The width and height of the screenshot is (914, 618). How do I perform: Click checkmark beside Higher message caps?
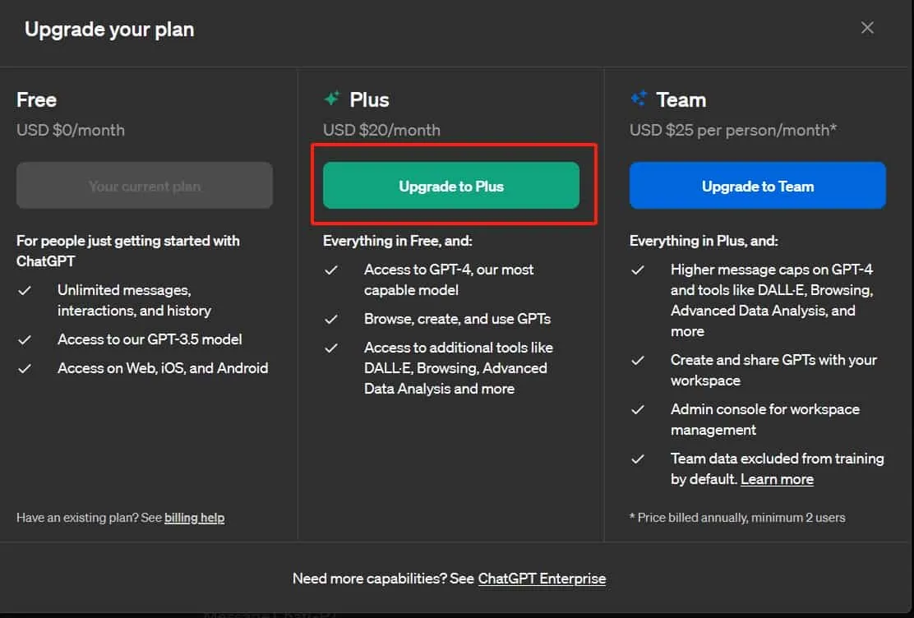pos(637,269)
